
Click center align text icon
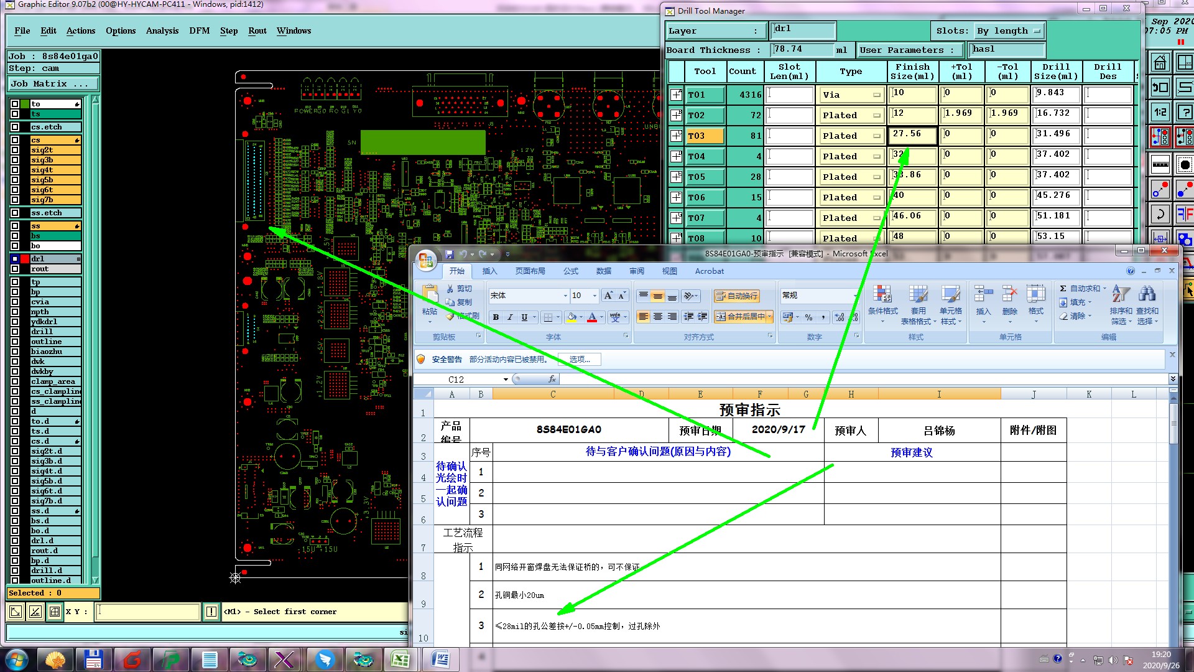[x=658, y=317]
